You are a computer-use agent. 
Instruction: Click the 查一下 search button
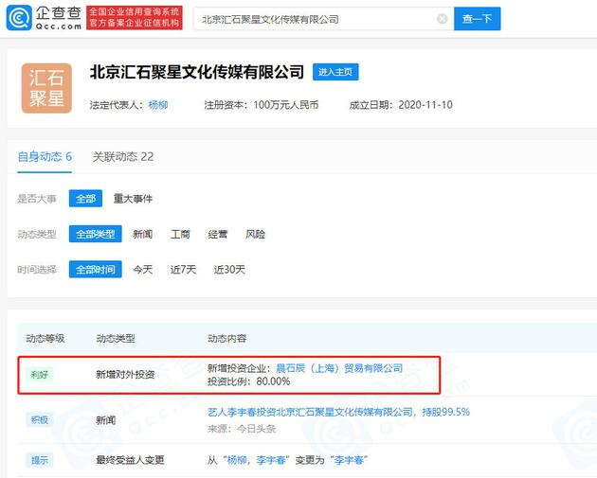coord(477,19)
